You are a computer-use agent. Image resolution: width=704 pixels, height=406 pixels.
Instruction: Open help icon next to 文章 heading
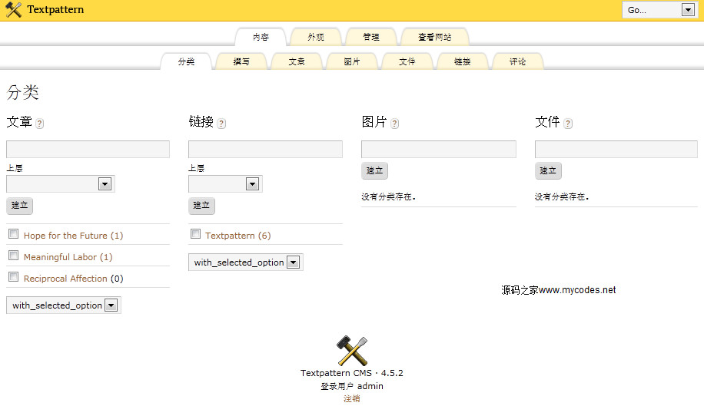tap(39, 124)
